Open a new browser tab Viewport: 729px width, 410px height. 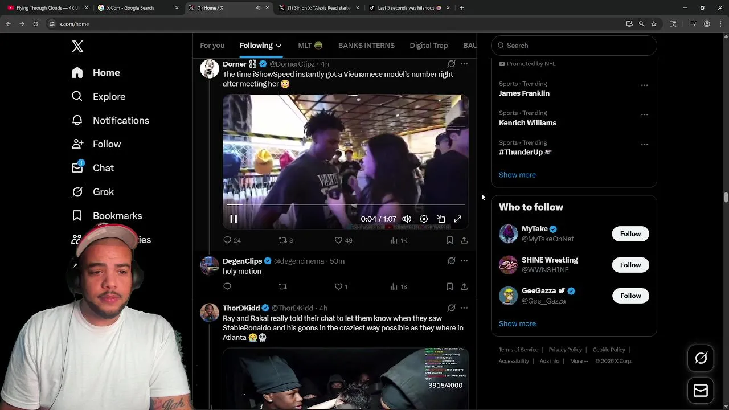coord(461,8)
